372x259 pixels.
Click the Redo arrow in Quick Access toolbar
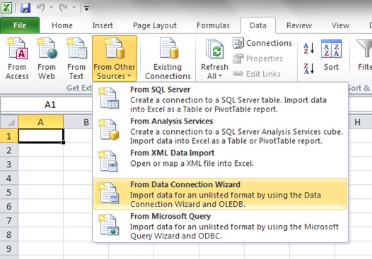coord(64,8)
